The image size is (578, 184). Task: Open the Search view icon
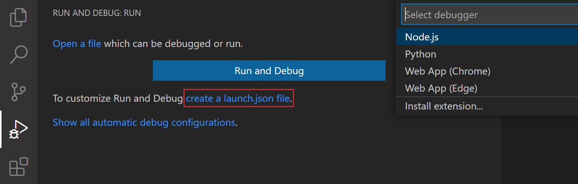point(19,55)
